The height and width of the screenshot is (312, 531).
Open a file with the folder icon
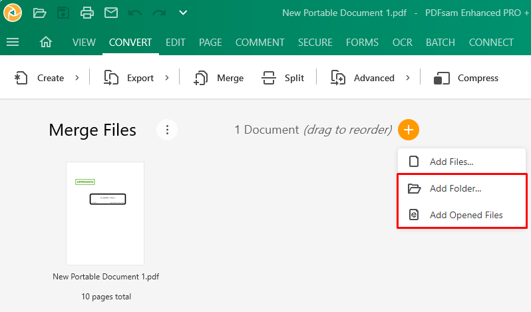40,13
